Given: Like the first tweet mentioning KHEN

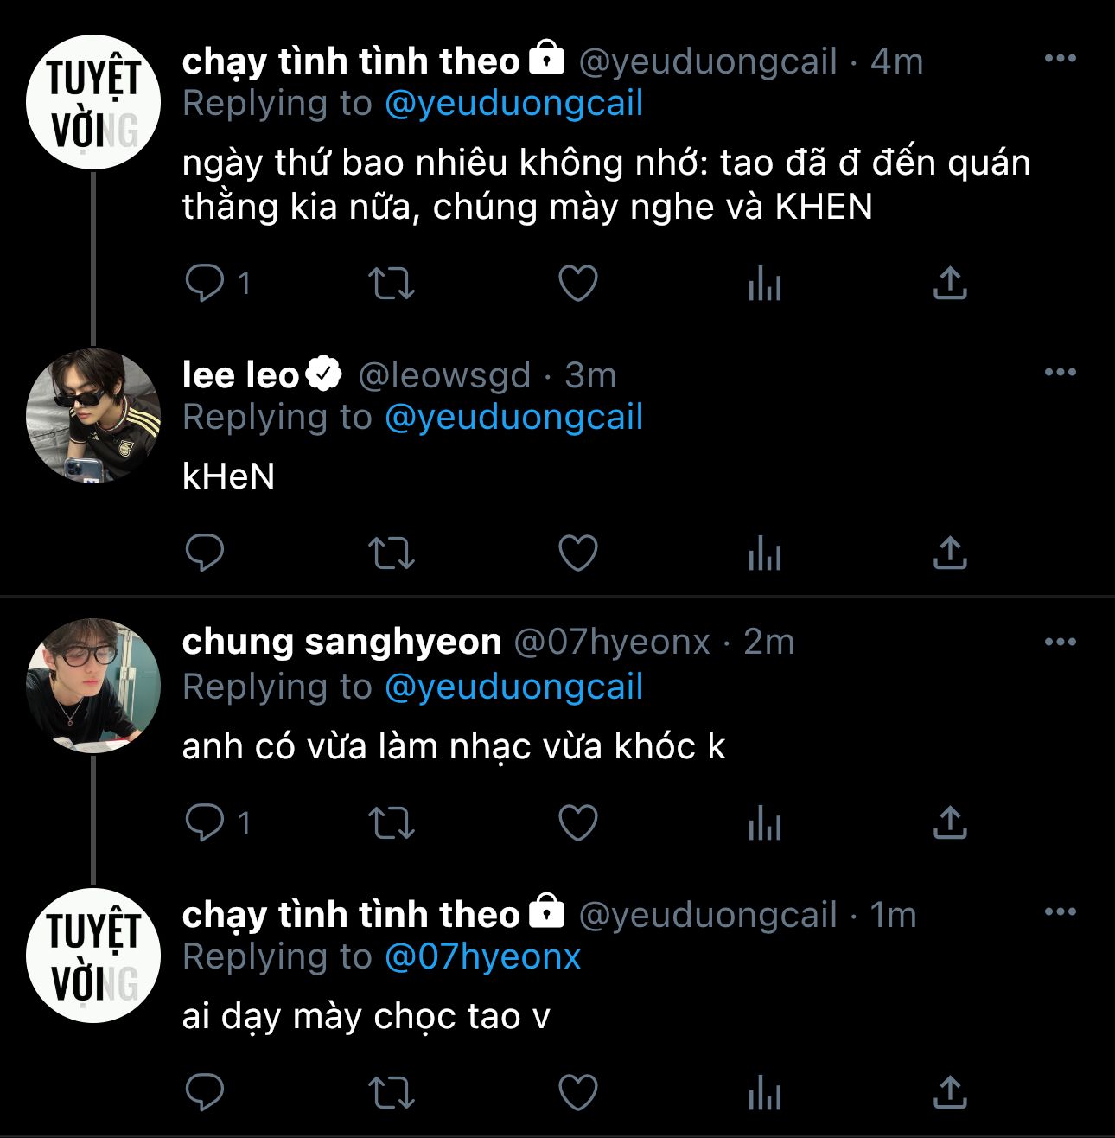Looking at the screenshot, I should point(578,283).
